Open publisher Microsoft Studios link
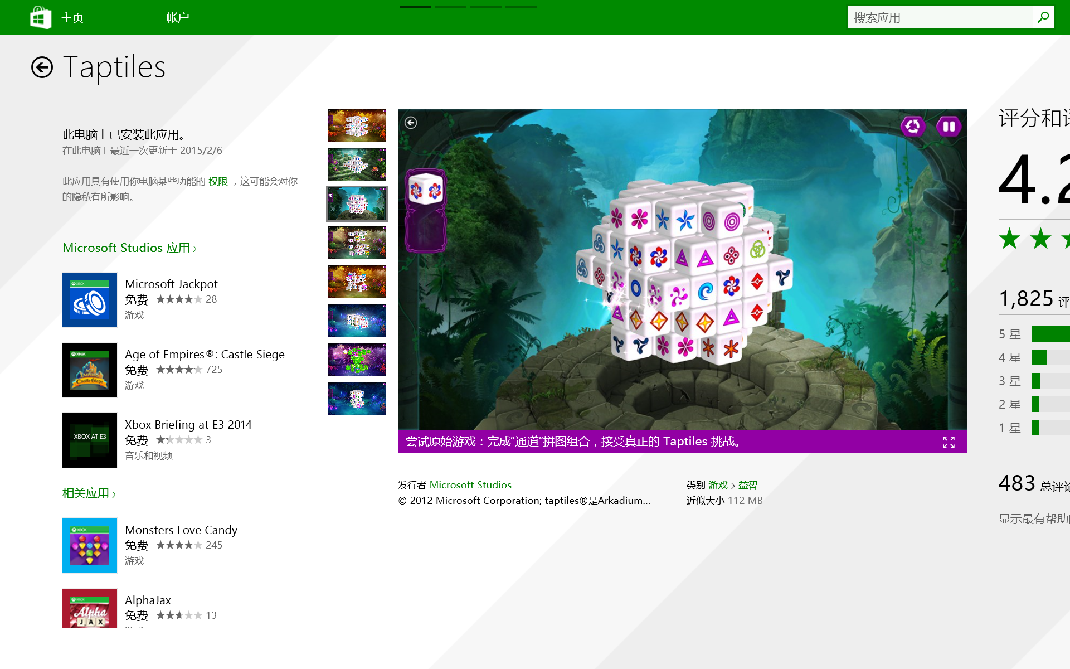 (470, 485)
